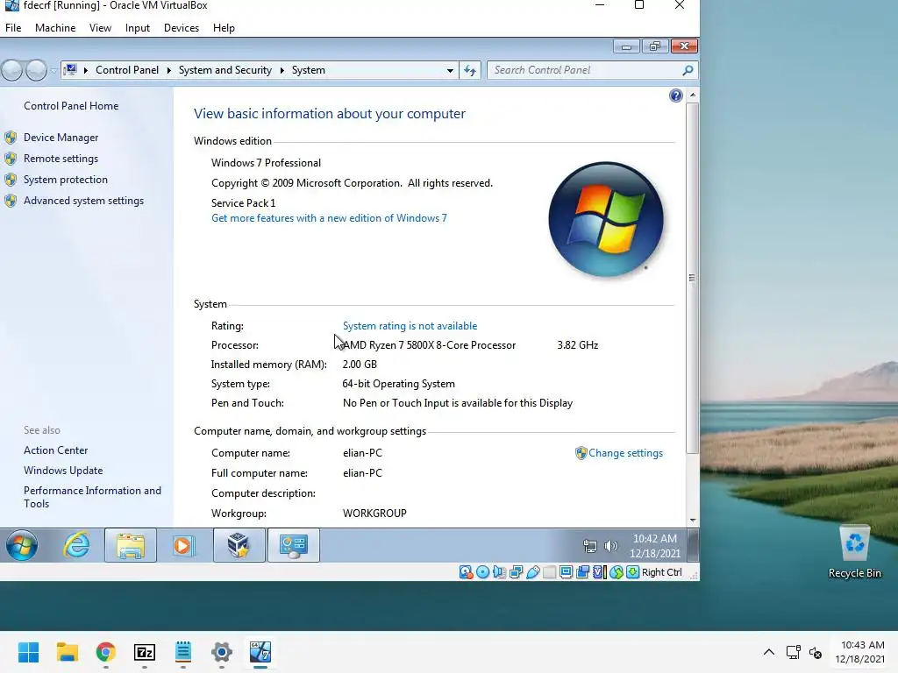Image resolution: width=898 pixels, height=673 pixels.
Task: Click the CPU virtualization V status icon
Action: point(599,571)
